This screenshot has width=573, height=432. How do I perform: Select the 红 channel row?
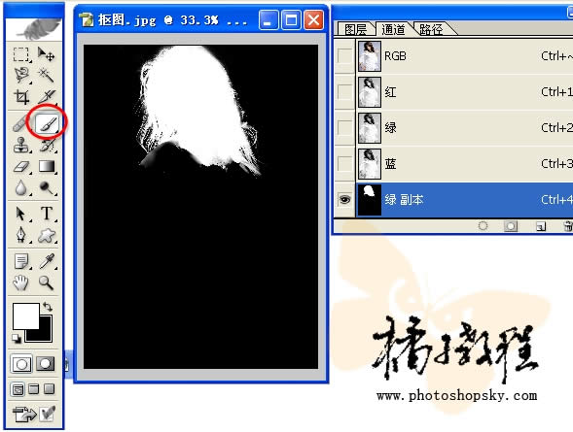(x=464, y=92)
